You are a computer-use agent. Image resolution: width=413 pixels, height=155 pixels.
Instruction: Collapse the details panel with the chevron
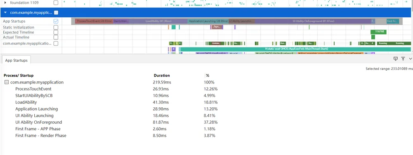coord(411,59)
